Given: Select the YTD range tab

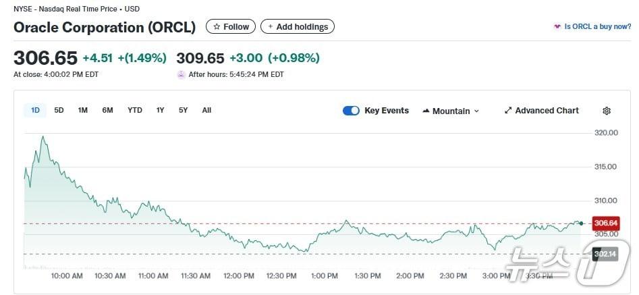Looking at the screenshot, I should [135, 110].
